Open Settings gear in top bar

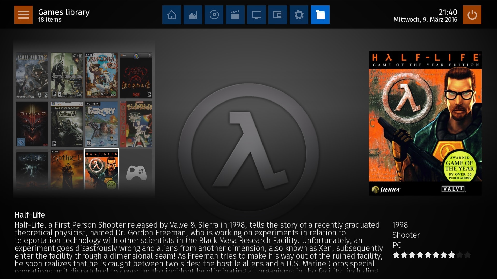(x=299, y=15)
